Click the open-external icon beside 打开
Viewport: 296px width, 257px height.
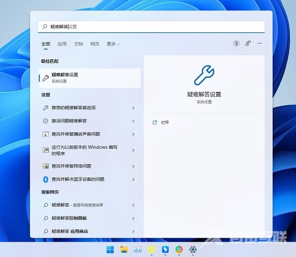[154, 123]
